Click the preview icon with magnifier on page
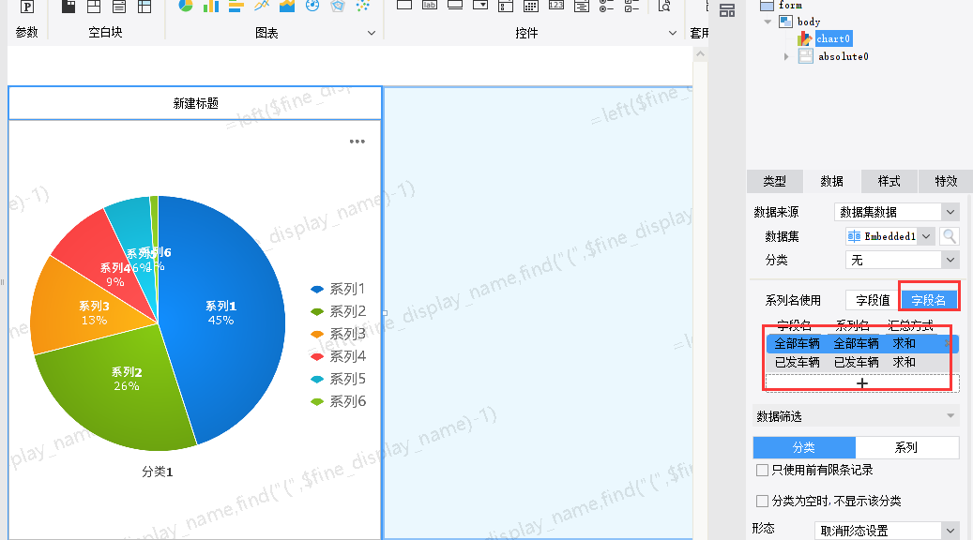Image resolution: width=973 pixels, height=540 pixels. (x=664, y=7)
